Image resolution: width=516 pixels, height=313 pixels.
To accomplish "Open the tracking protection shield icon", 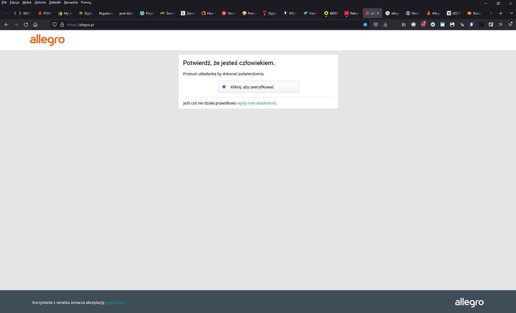I will 55,25.
